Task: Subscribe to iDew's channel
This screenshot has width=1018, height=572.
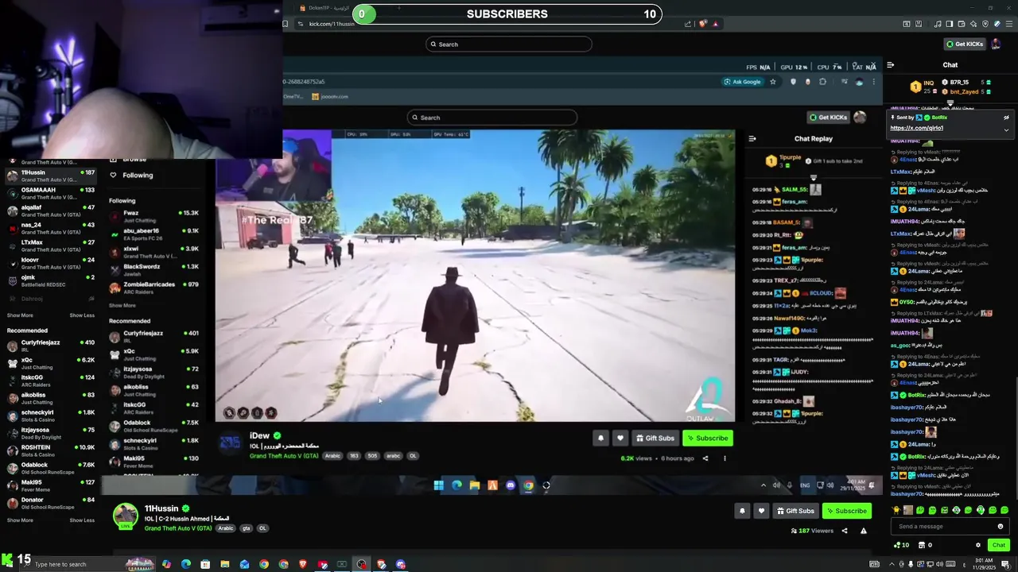Action: click(x=708, y=438)
